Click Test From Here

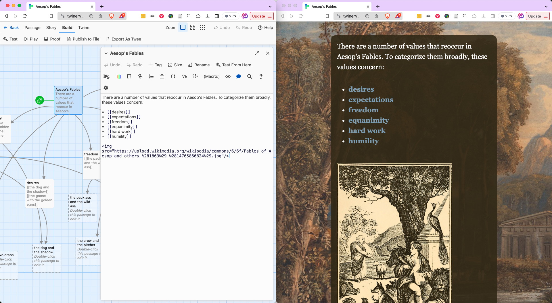tap(233, 65)
